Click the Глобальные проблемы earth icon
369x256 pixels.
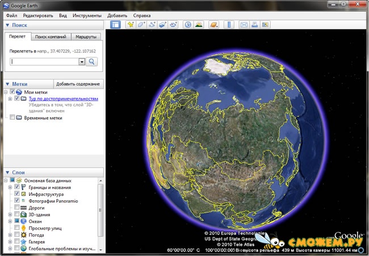coord(23,248)
